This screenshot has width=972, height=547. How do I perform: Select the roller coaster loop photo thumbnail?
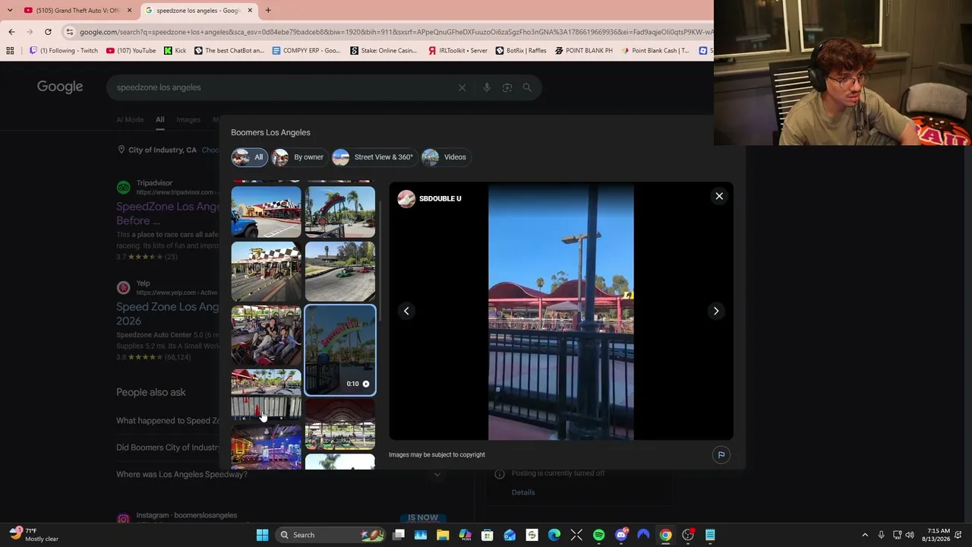tap(340, 212)
